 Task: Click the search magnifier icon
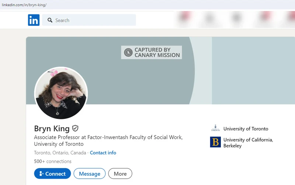(50, 20)
